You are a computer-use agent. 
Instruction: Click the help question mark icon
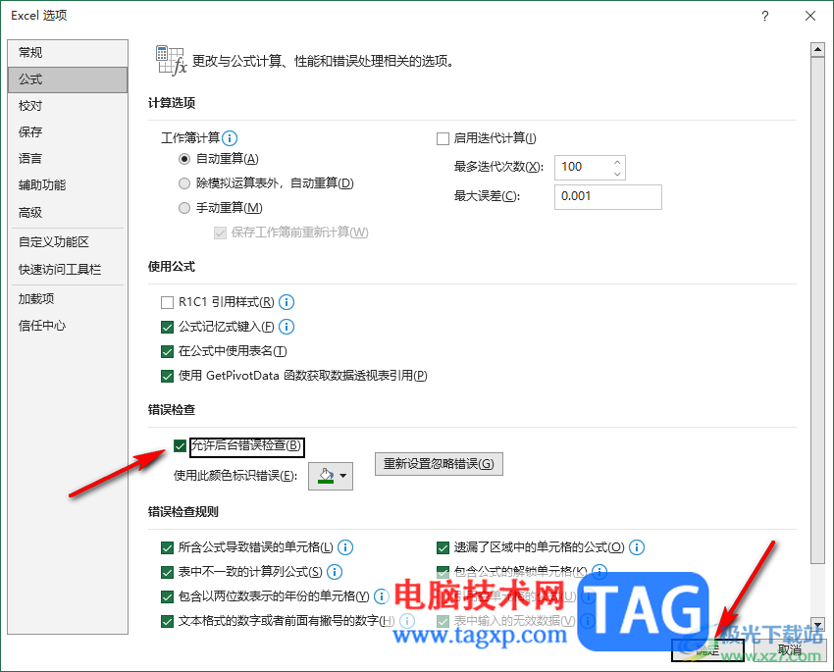tap(765, 16)
